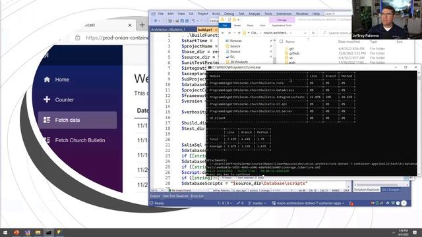Screen dimensions: 422x237
Task: Click the Home house icon in sidebar
Action: pos(47,80)
